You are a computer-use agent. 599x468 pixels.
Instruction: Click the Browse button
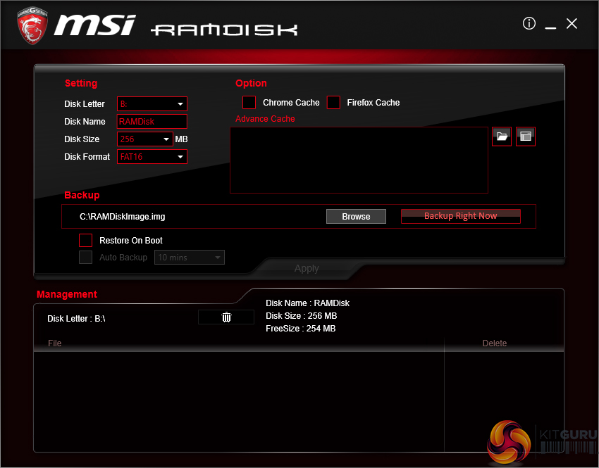[x=356, y=216]
